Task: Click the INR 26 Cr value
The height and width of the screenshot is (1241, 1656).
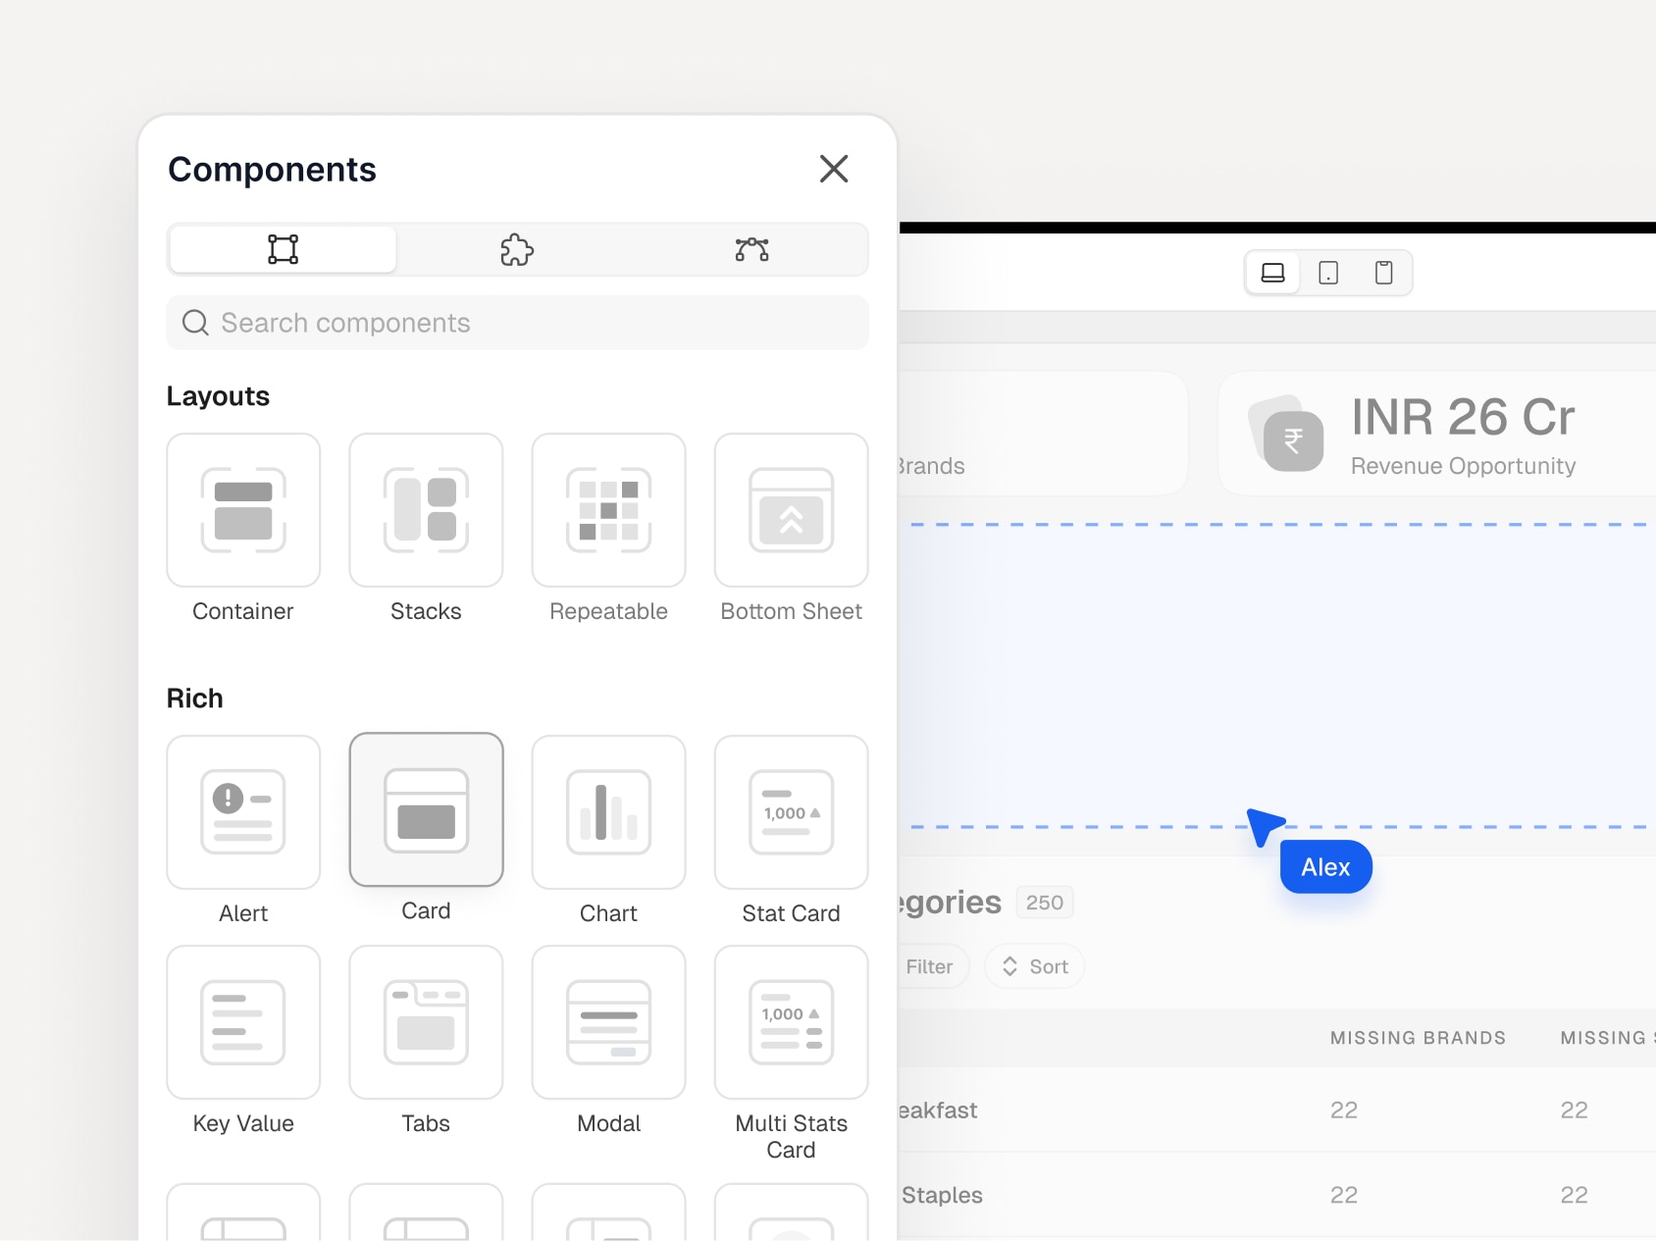Action: pos(1463,417)
